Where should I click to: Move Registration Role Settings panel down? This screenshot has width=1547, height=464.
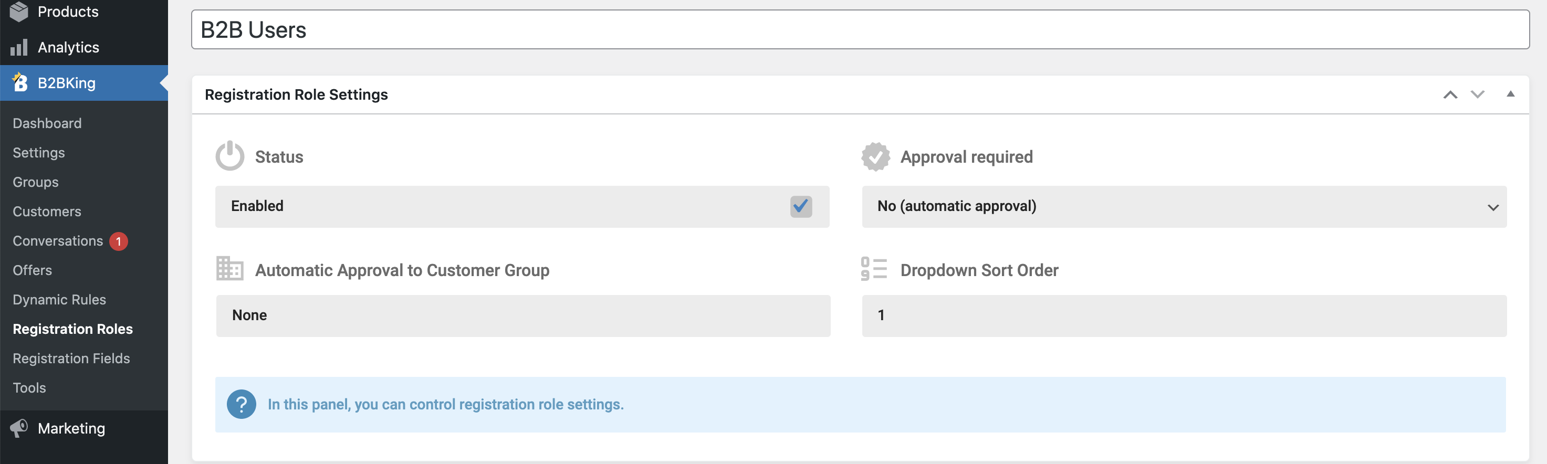pos(1477,95)
